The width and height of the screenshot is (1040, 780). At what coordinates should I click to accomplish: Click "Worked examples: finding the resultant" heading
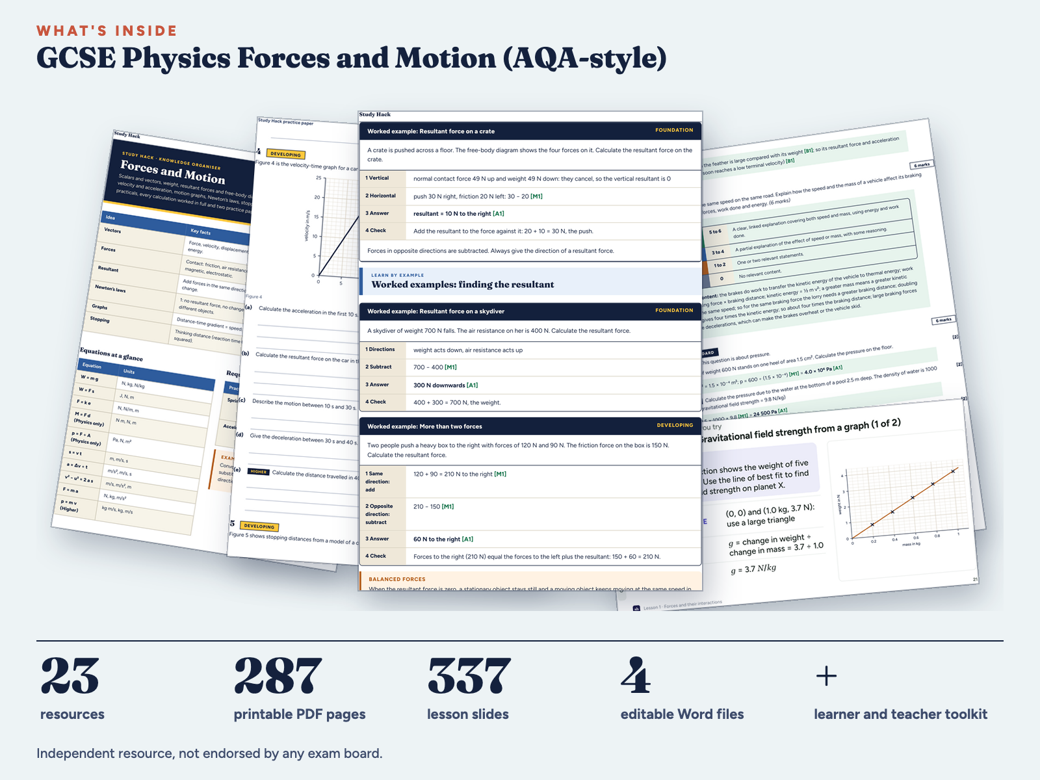pyautogui.click(x=463, y=285)
